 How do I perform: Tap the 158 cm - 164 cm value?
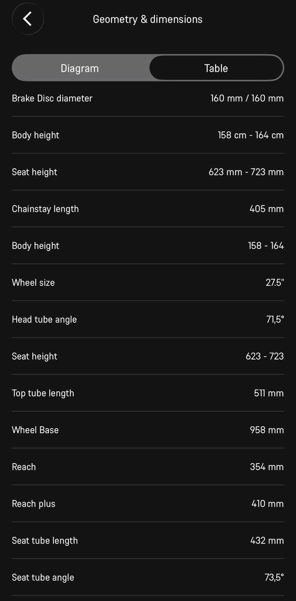click(251, 135)
